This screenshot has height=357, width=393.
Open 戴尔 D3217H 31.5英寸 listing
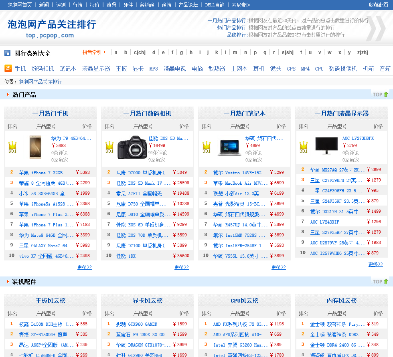pyautogui.click(x=337, y=212)
